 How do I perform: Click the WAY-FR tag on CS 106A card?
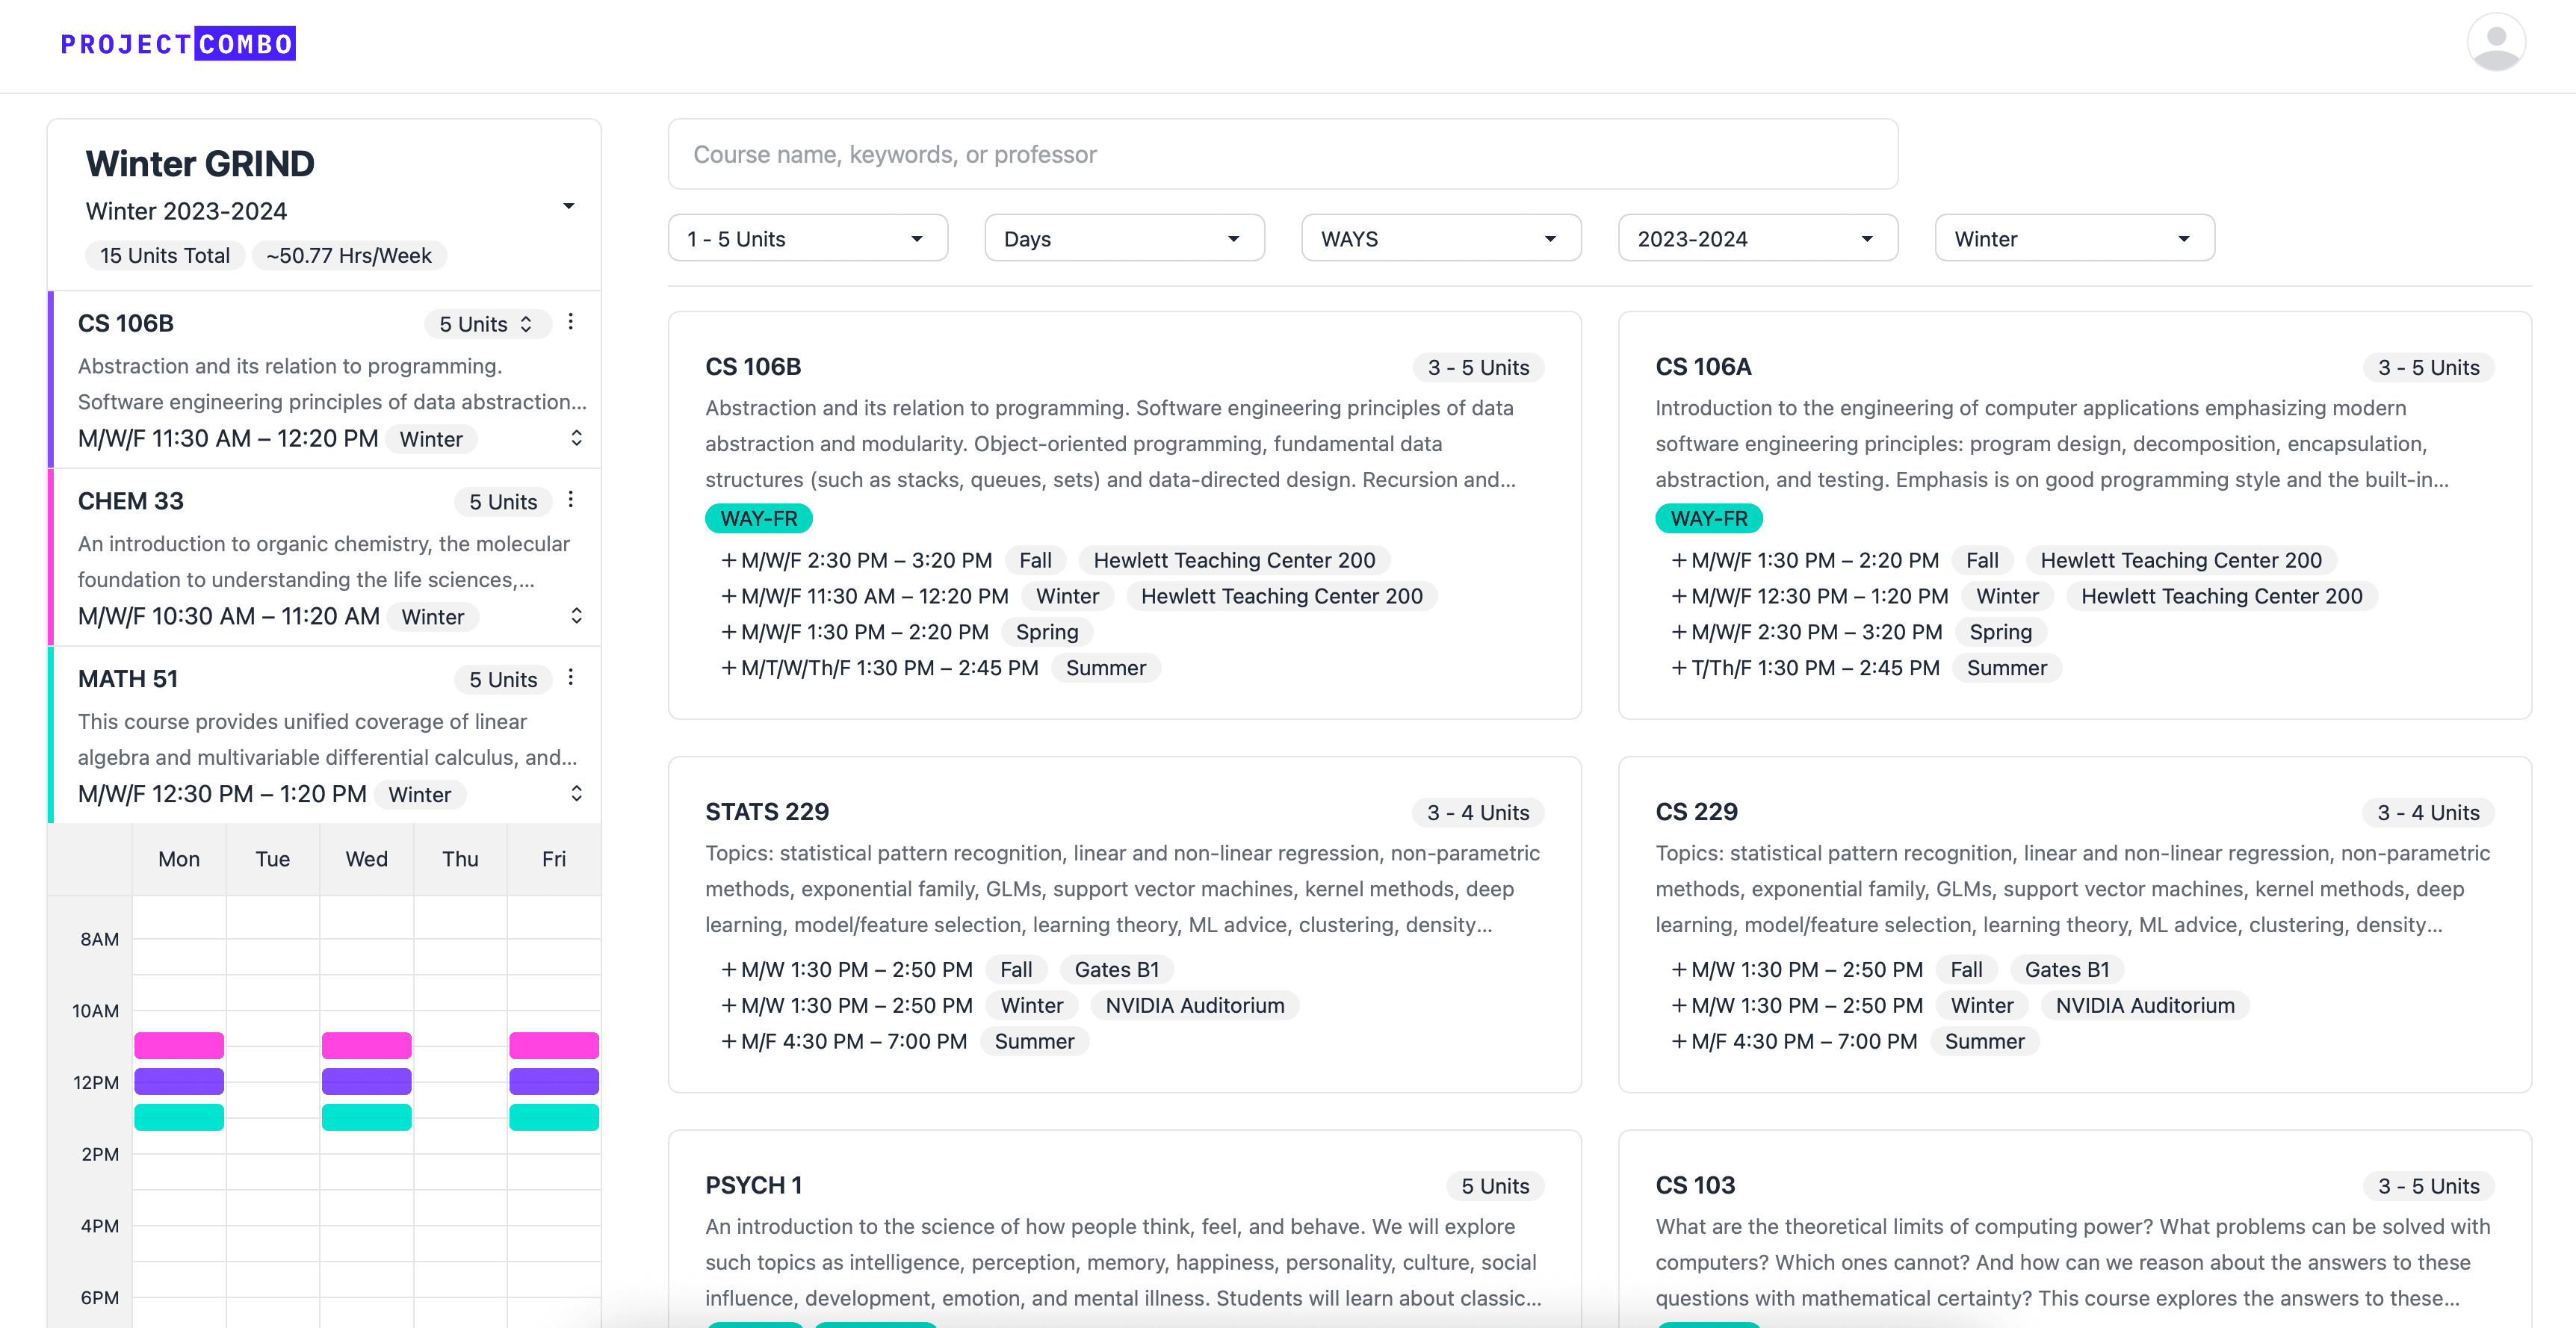coord(1709,519)
